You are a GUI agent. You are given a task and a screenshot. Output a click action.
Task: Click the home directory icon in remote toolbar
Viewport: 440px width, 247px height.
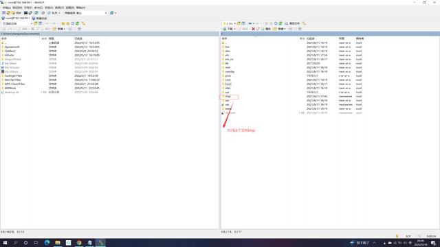point(276,23)
